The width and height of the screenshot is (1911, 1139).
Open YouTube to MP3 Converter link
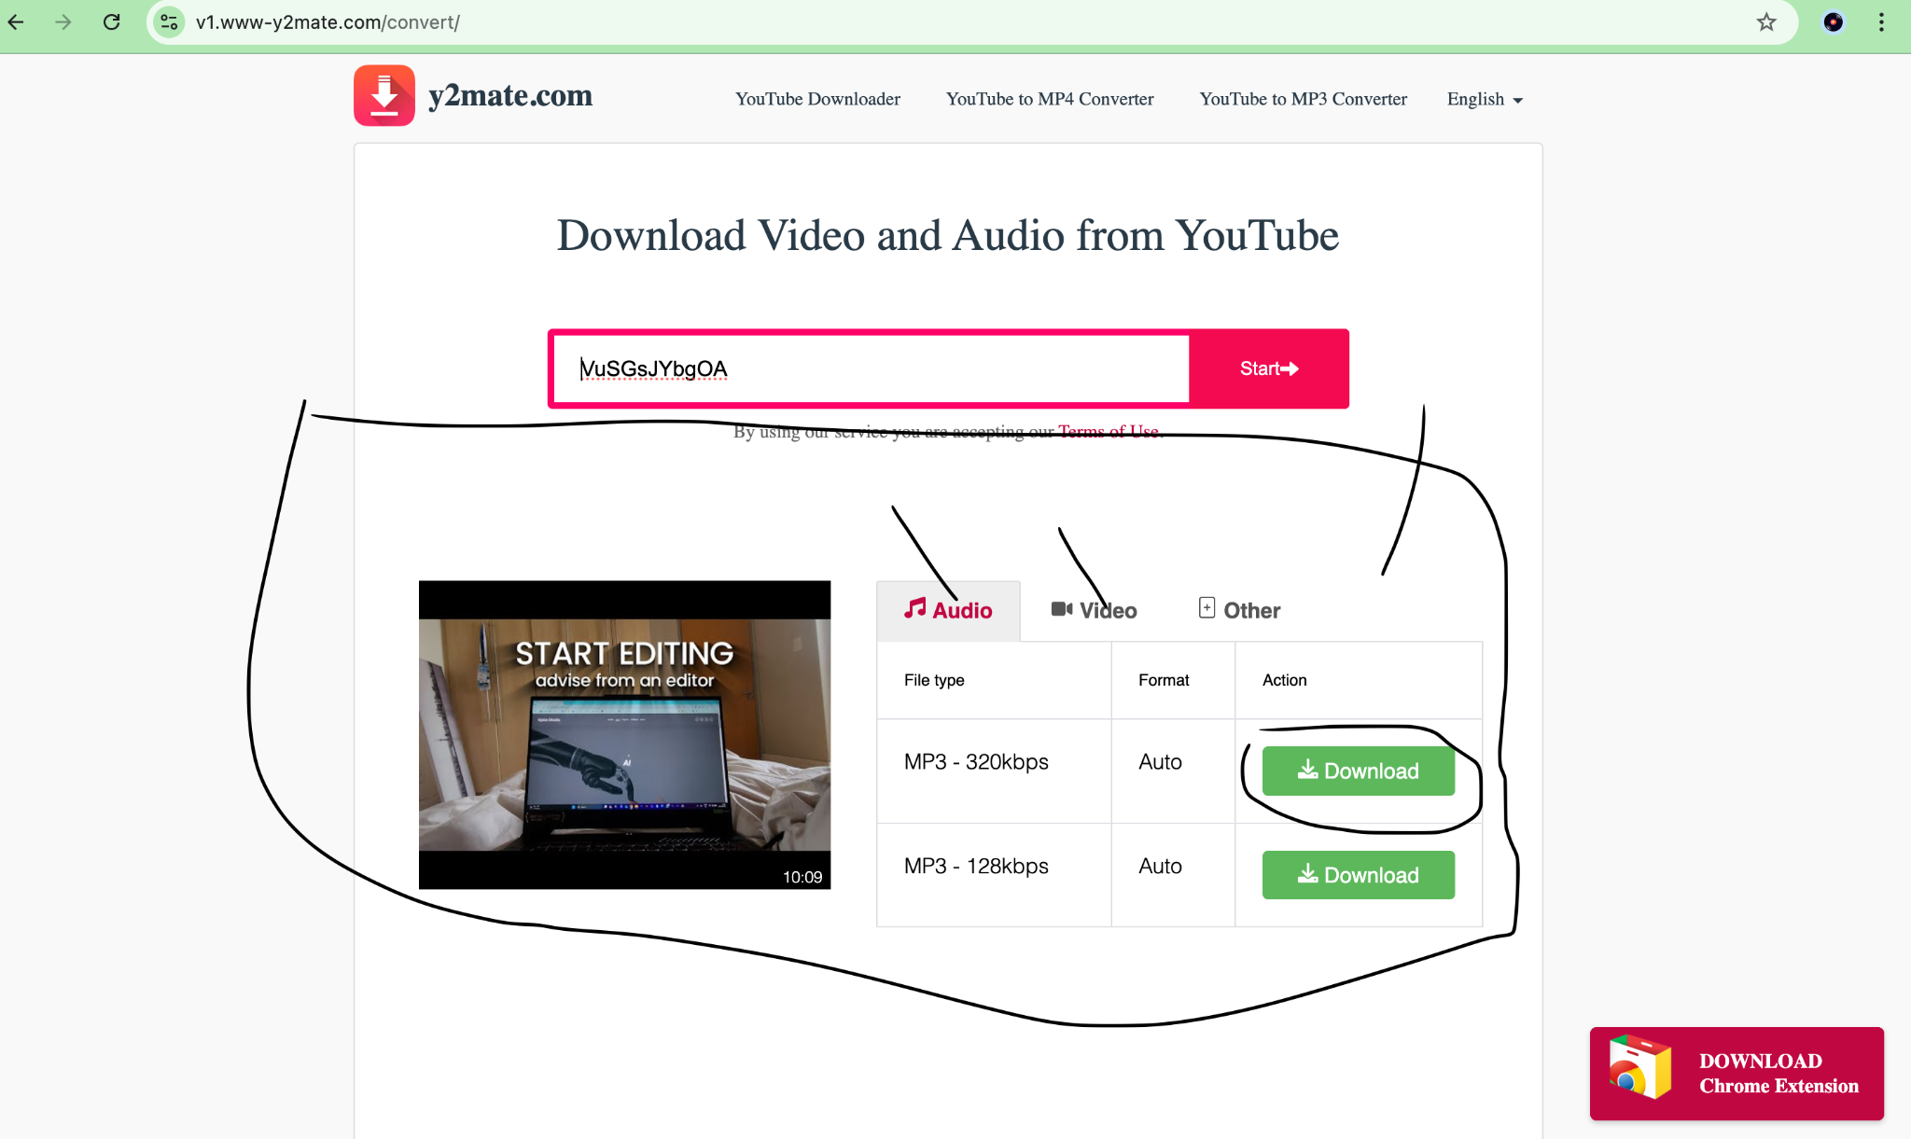coord(1304,99)
